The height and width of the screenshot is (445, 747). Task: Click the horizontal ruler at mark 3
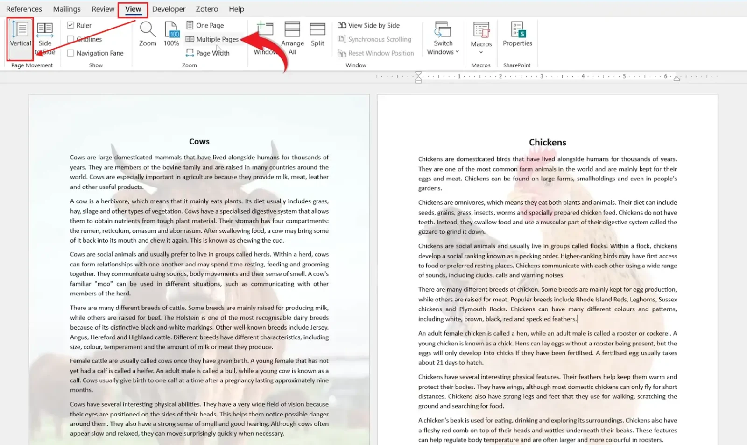pos(542,76)
